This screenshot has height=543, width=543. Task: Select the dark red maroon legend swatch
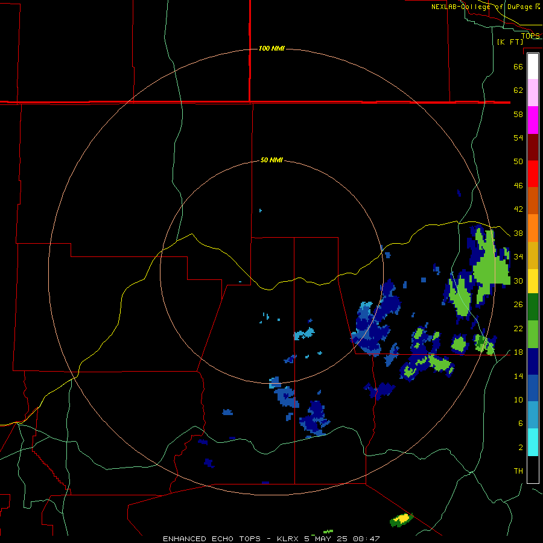(533, 147)
